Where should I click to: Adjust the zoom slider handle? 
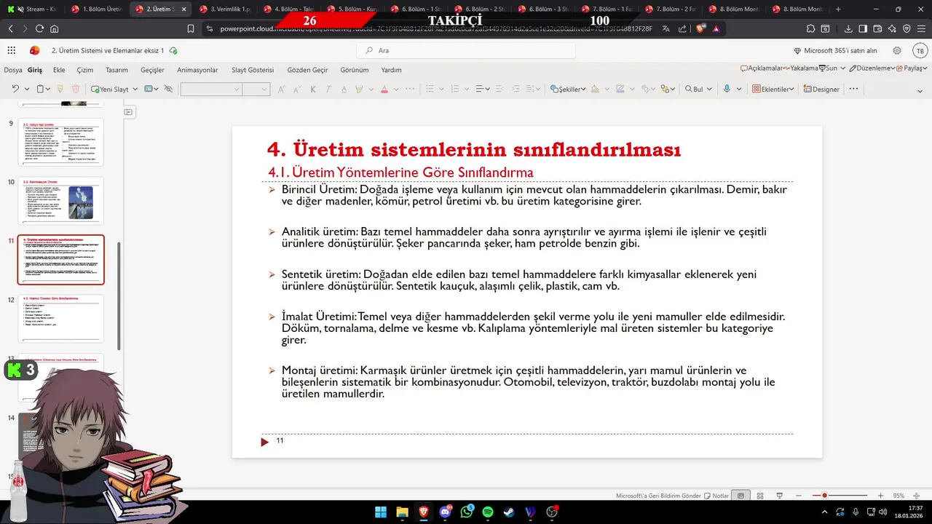[x=824, y=496]
